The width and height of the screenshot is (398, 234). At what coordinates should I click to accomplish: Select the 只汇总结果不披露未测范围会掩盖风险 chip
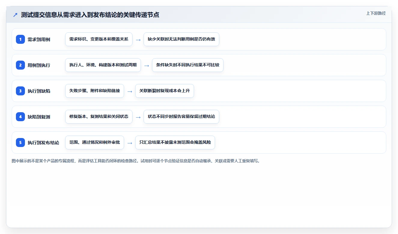point(175,142)
